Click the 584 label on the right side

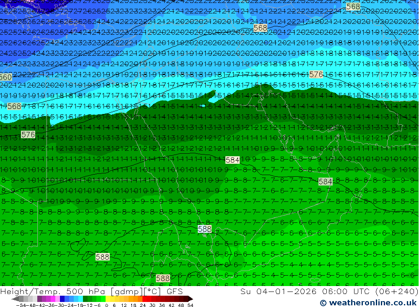coord(325,182)
